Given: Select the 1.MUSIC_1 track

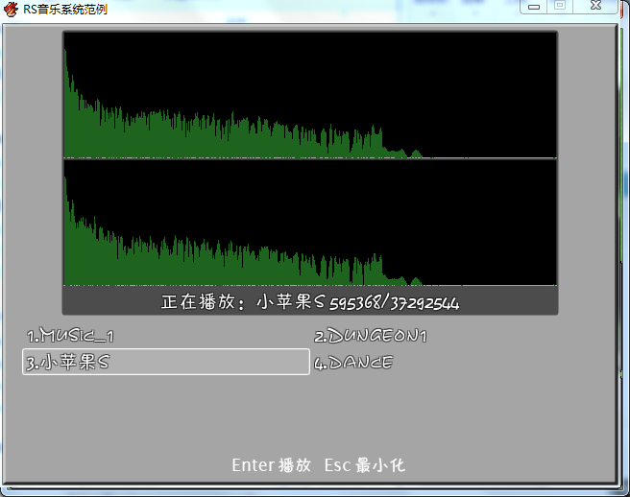Looking at the screenshot, I should (x=70, y=336).
